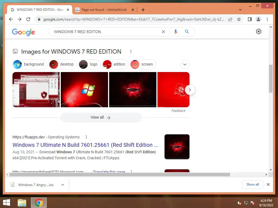The width and height of the screenshot is (278, 208).
Task: Submit search with magnifier icon
Action: (x=187, y=32)
